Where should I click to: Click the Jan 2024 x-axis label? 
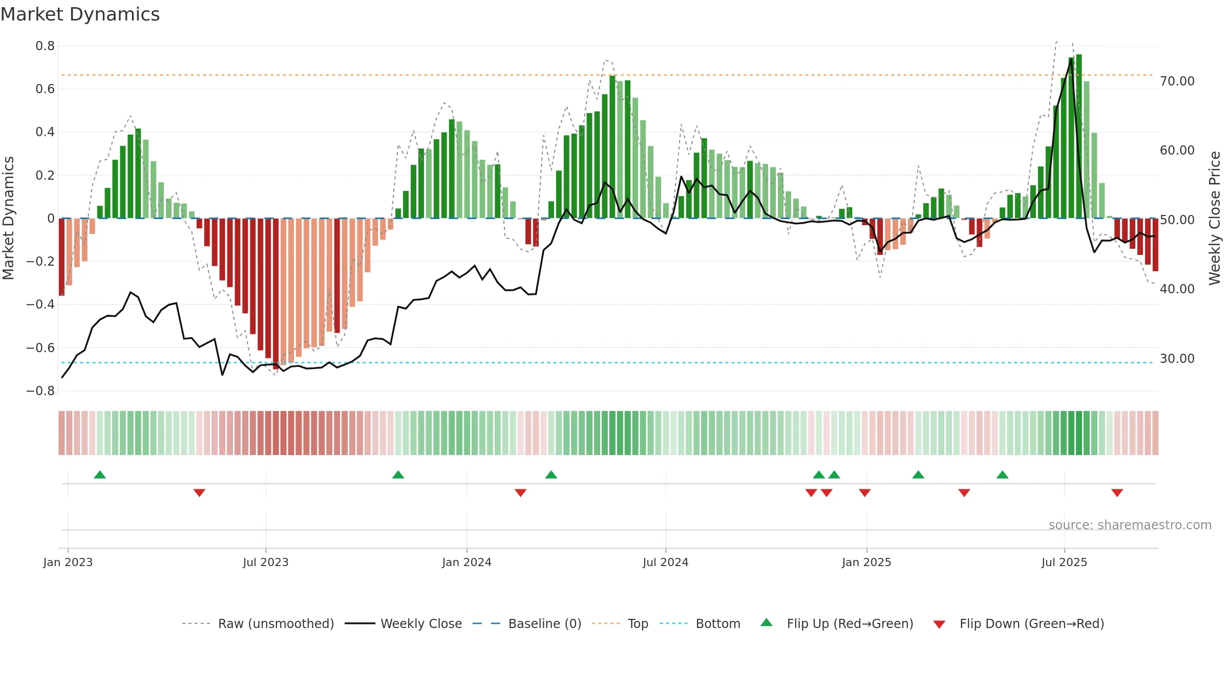[x=467, y=563]
